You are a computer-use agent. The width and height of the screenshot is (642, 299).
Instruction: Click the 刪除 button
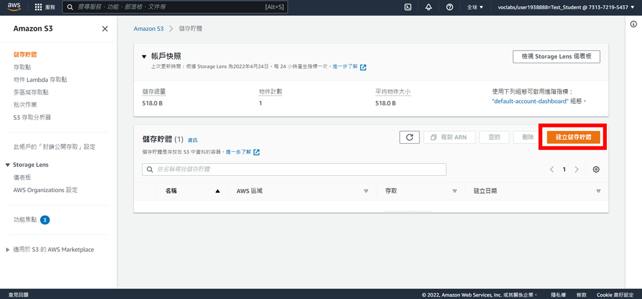(528, 137)
